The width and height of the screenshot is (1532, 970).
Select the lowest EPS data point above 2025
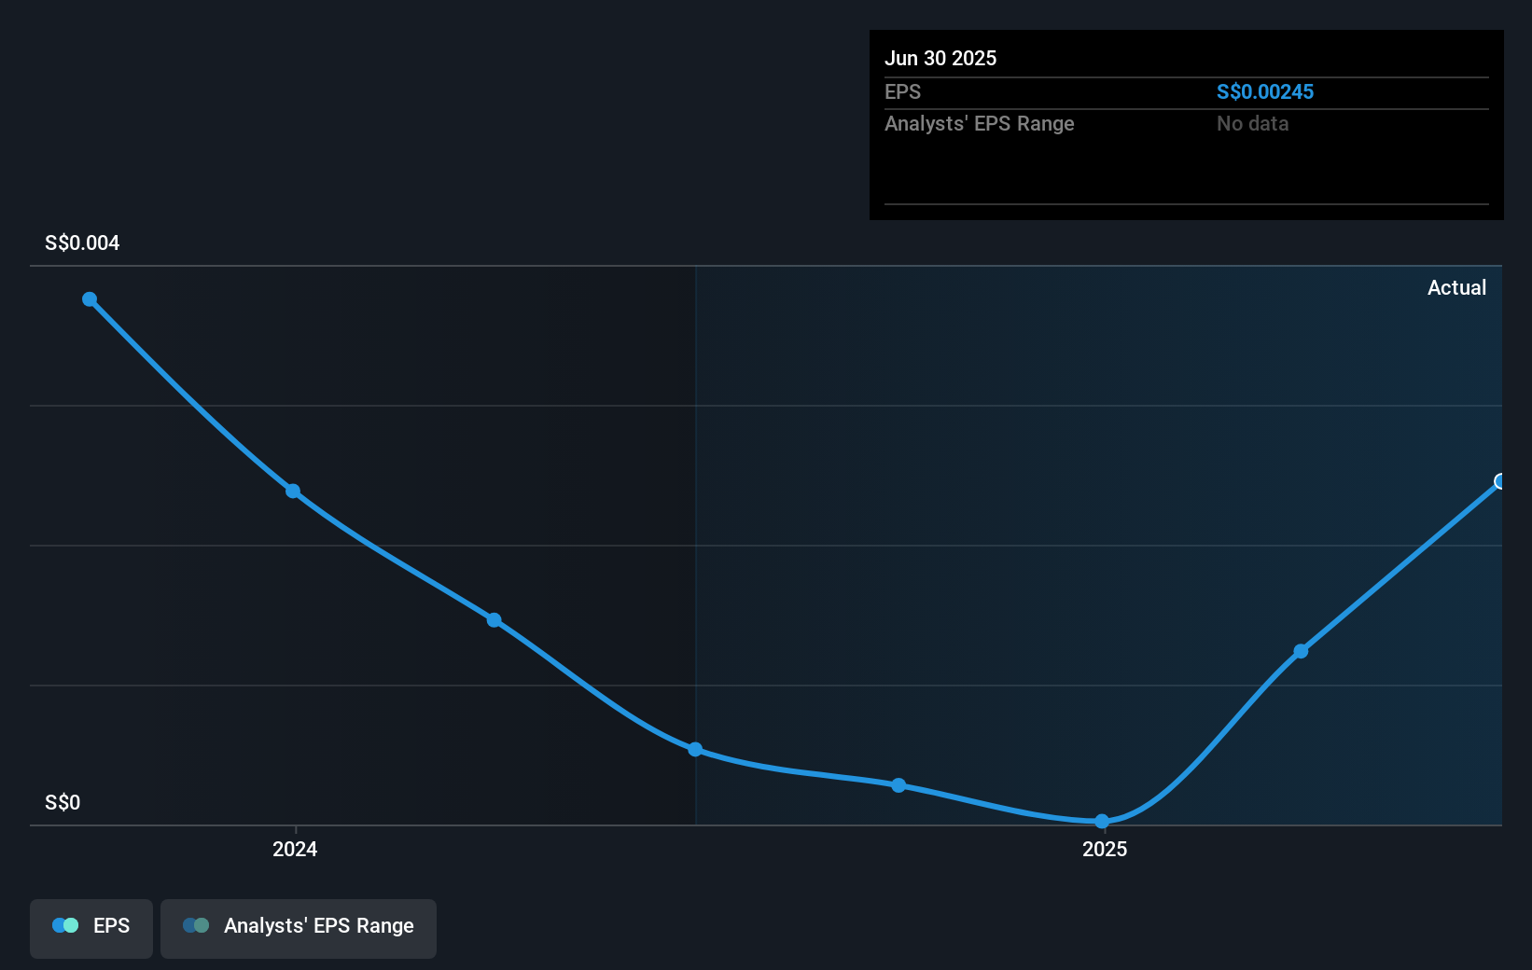[x=1102, y=822]
